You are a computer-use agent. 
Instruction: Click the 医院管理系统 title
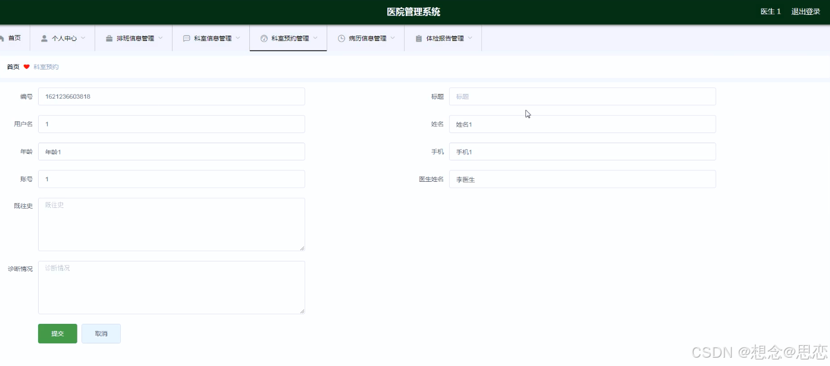coord(414,12)
